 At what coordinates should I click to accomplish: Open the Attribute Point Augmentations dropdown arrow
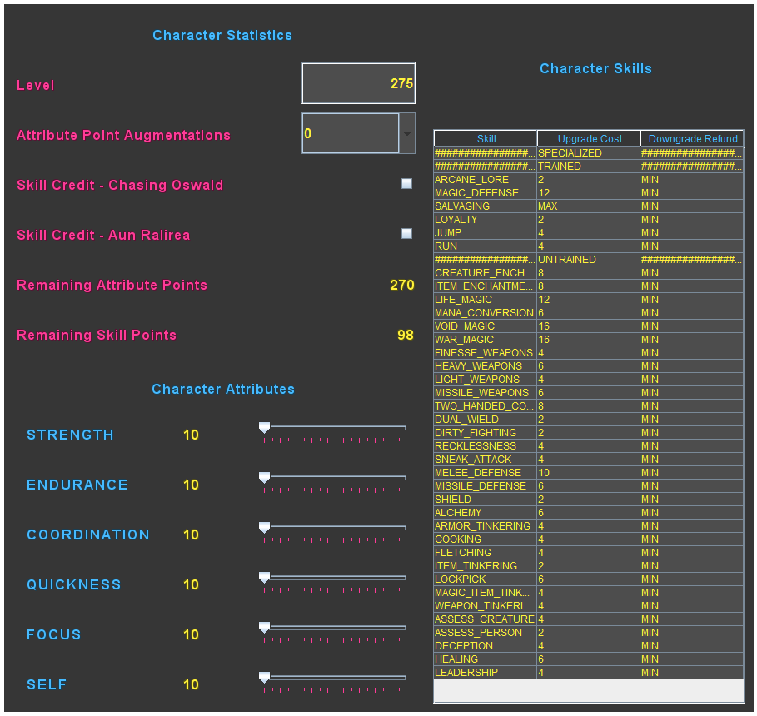[407, 133]
